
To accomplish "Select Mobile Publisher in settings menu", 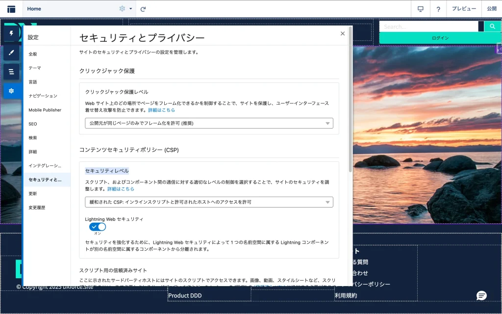I will tap(45, 110).
